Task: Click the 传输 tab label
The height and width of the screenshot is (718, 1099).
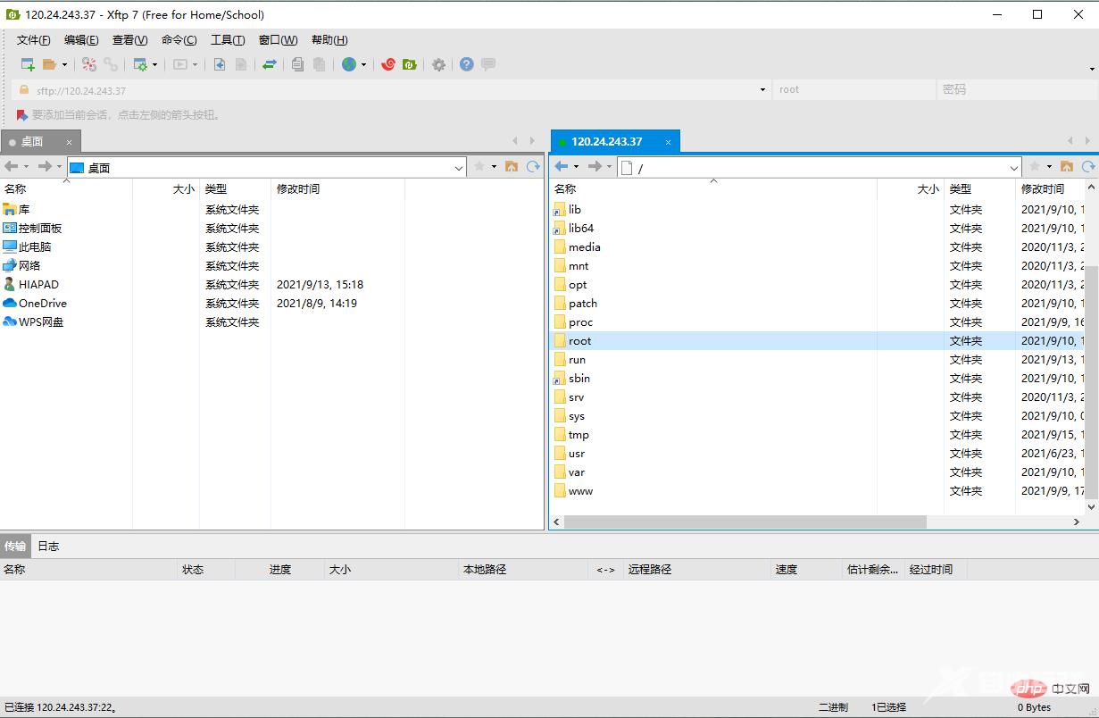Action: click(x=15, y=546)
